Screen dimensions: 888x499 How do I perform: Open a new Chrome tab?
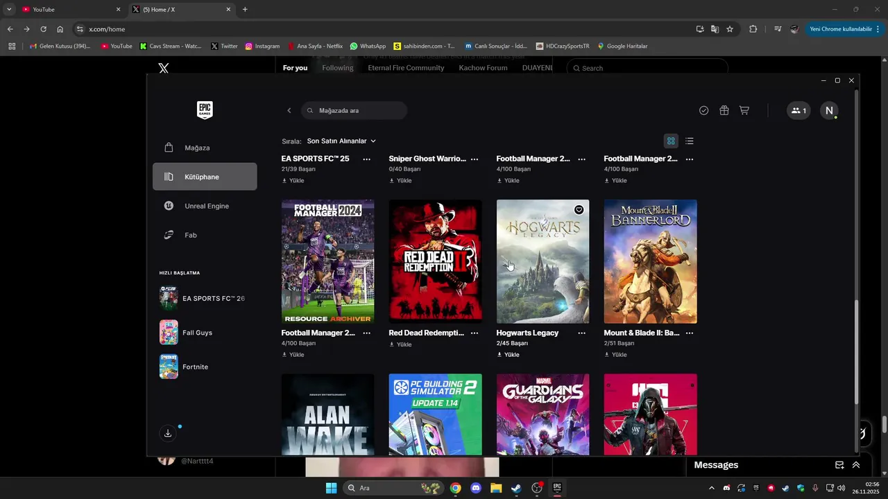click(245, 10)
